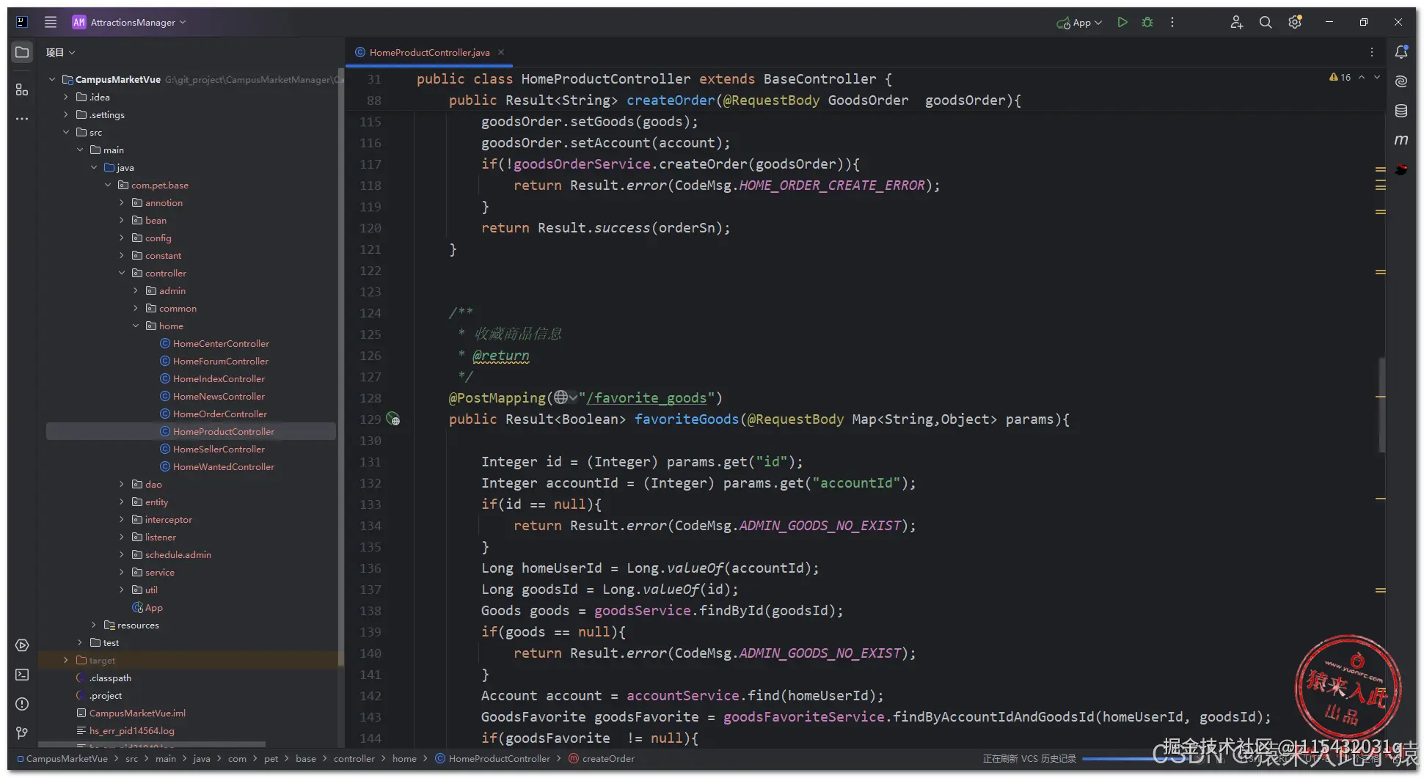Click the 16 warnings inspection indicator
The height and width of the screenshot is (778, 1424).
coord(1340,77)
